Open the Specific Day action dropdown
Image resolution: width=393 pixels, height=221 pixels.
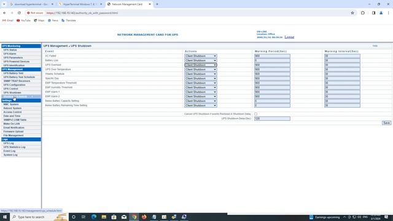tap(201, 79)
